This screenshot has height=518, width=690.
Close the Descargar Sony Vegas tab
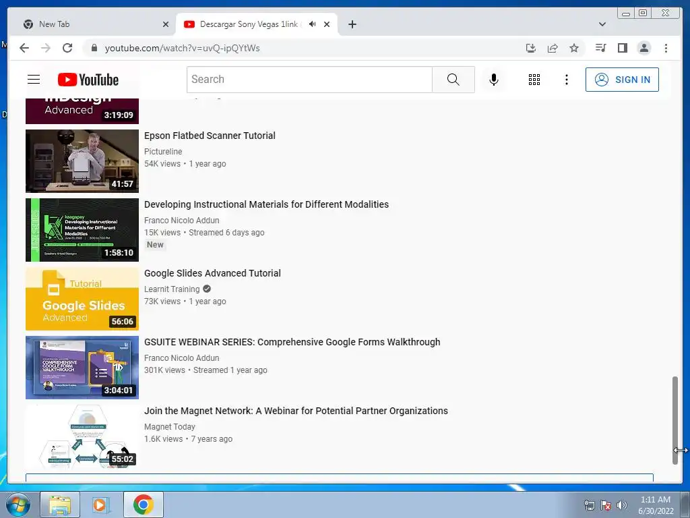pos(327,24)
